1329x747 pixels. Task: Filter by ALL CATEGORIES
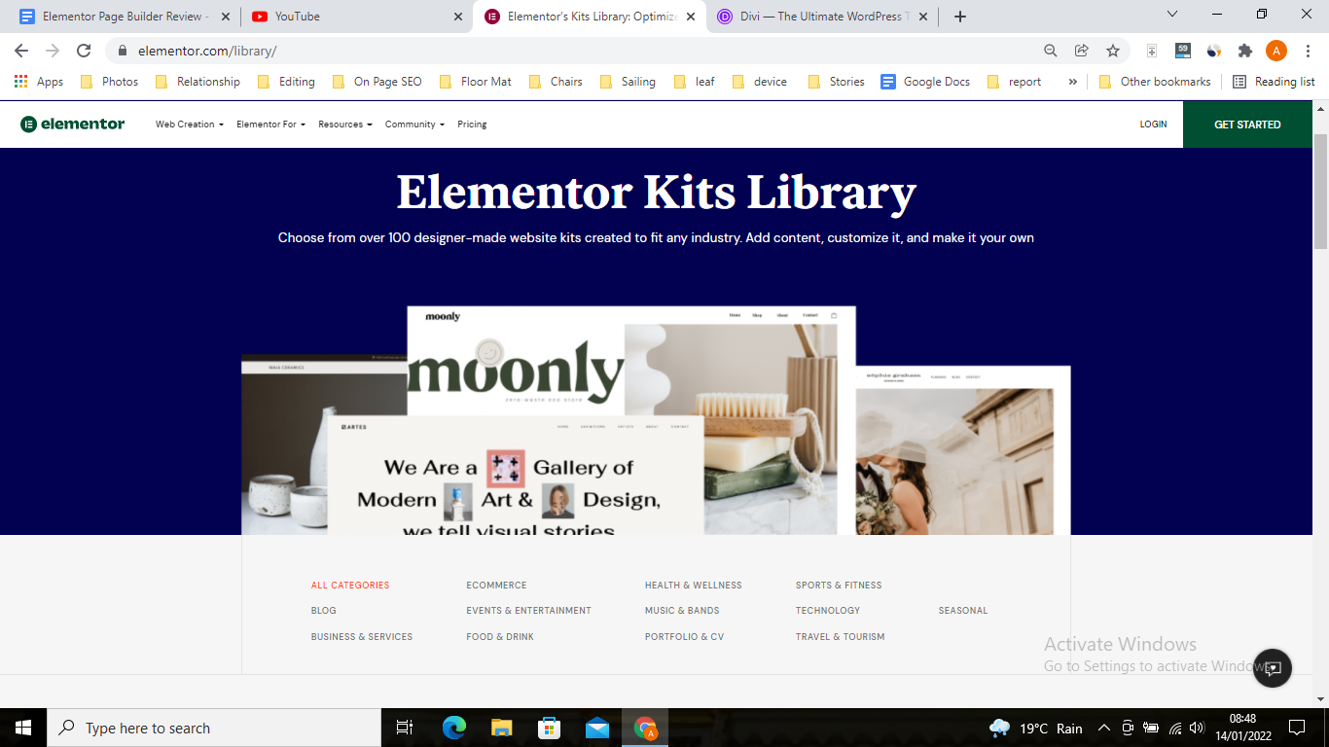[x=350, y=586]
